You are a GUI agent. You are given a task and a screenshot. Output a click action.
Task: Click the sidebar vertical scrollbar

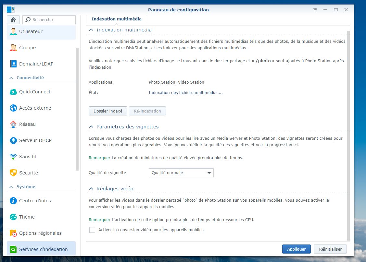tap(77, 109)
